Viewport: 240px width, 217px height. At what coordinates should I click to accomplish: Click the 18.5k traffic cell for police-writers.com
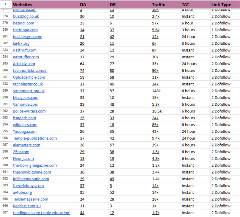(166, 111)
